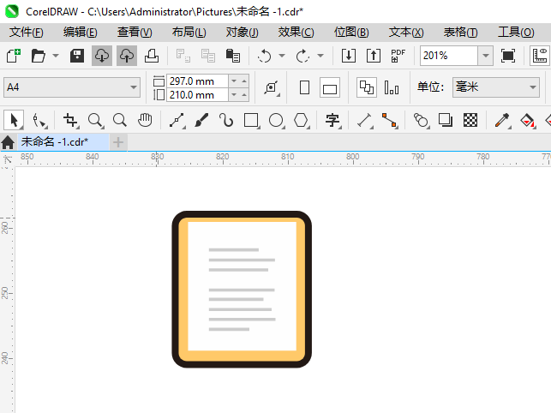Click the 297.0 mm width field
Image resolution: width=551 pixels, height=413 pixels.
(197, 81)
